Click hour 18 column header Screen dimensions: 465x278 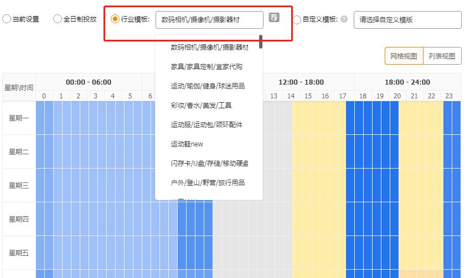click(363, 96)
